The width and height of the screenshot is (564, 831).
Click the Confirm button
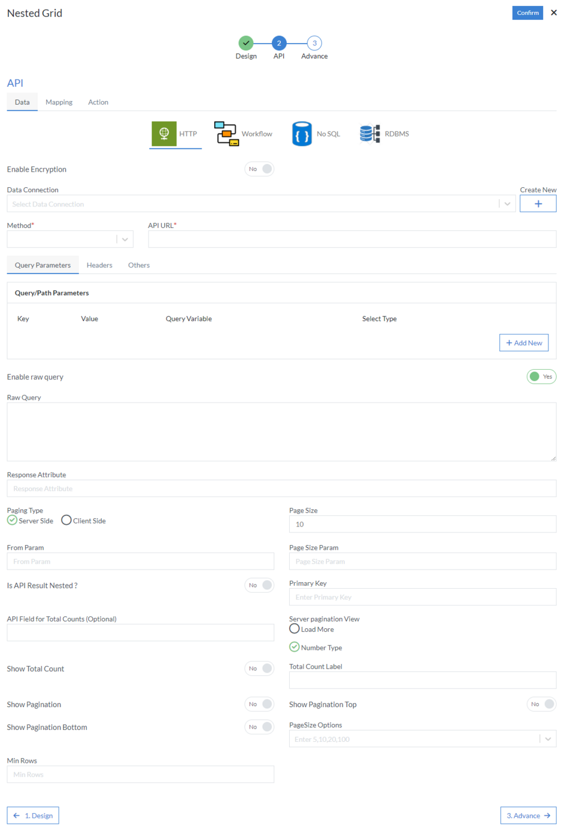coord(527,13)
